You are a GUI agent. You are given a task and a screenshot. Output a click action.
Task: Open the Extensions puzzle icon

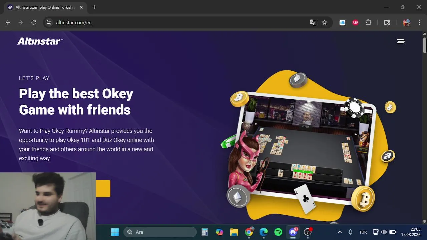click(x=368, y=22)
